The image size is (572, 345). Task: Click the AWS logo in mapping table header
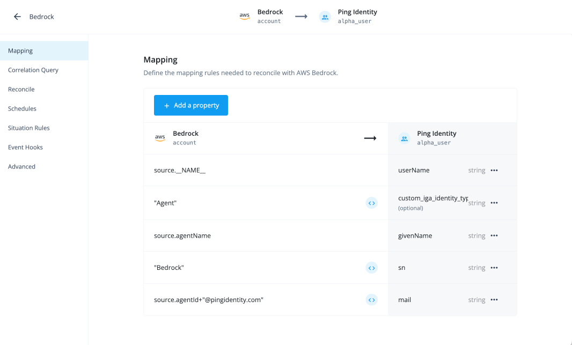click(160, 138)
